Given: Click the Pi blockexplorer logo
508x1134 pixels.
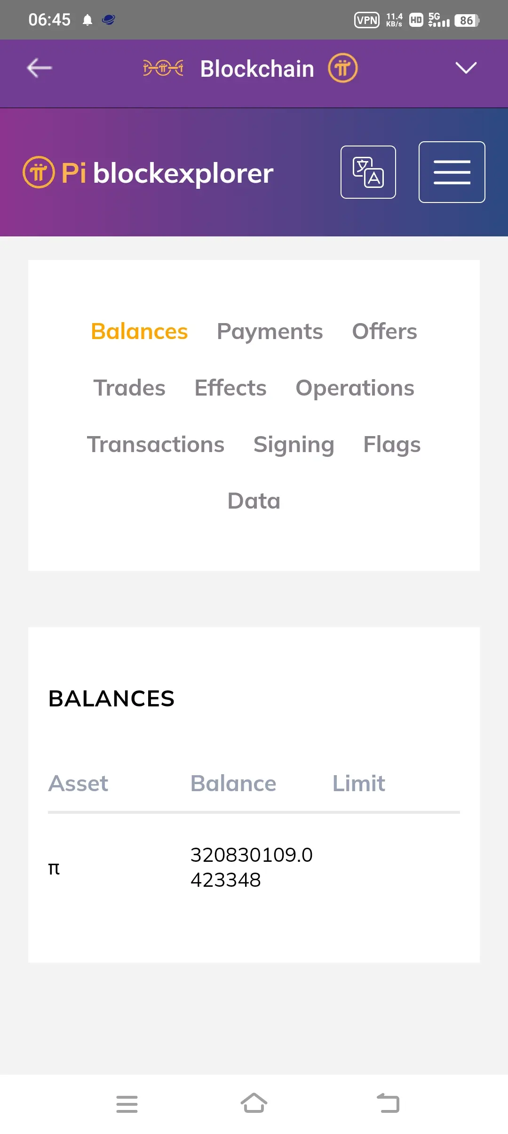Looking at the screenshot, I should (x=148, y=173).
